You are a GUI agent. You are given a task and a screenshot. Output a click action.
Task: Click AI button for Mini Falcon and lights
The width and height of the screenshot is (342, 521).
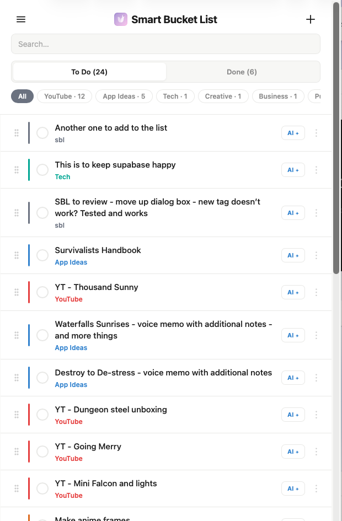293,488
